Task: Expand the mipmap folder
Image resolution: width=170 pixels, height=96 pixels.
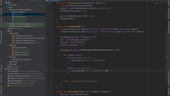Action: (x=8, y=62)
